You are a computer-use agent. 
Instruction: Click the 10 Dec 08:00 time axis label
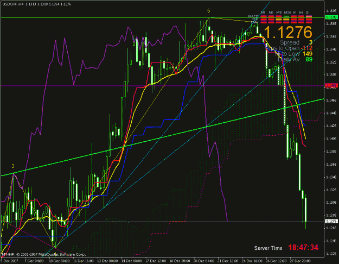tap(59, 261)
